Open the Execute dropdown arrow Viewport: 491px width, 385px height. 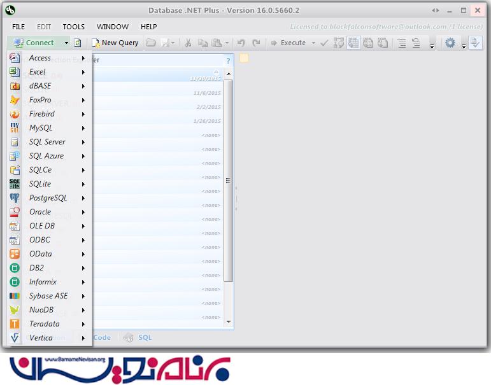point(313,43)
